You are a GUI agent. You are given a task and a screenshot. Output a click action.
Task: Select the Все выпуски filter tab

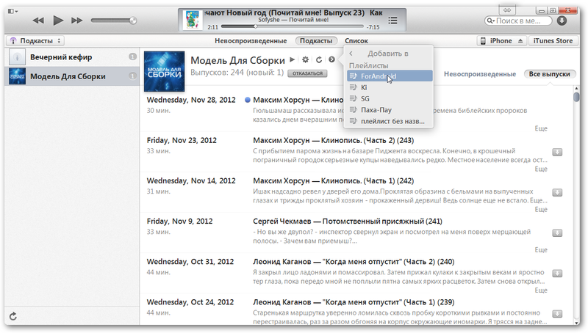click(549, 74)
